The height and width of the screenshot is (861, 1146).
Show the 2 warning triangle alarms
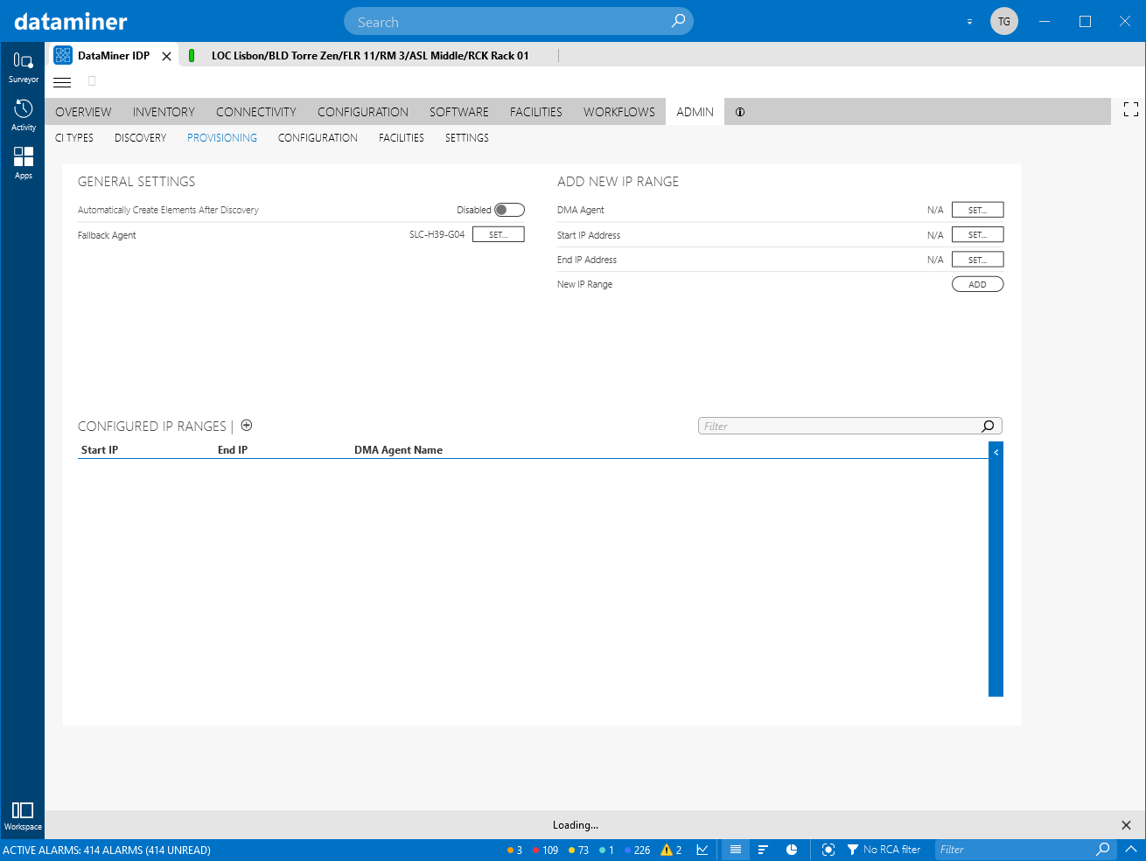[x=671, y=850]
